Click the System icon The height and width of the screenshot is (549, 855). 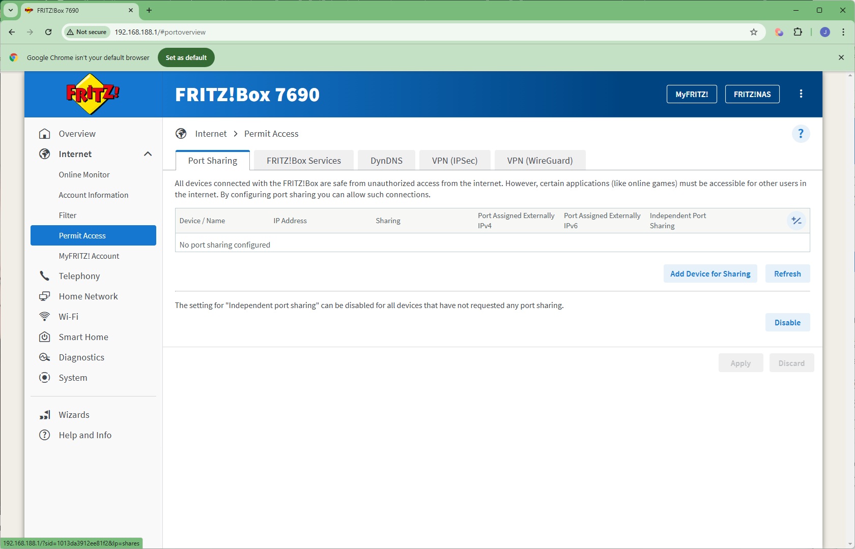coord(45,378)
